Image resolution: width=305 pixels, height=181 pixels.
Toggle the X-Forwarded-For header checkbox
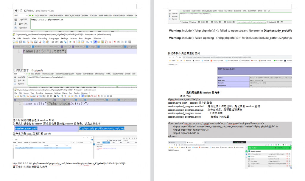(249, 154)
